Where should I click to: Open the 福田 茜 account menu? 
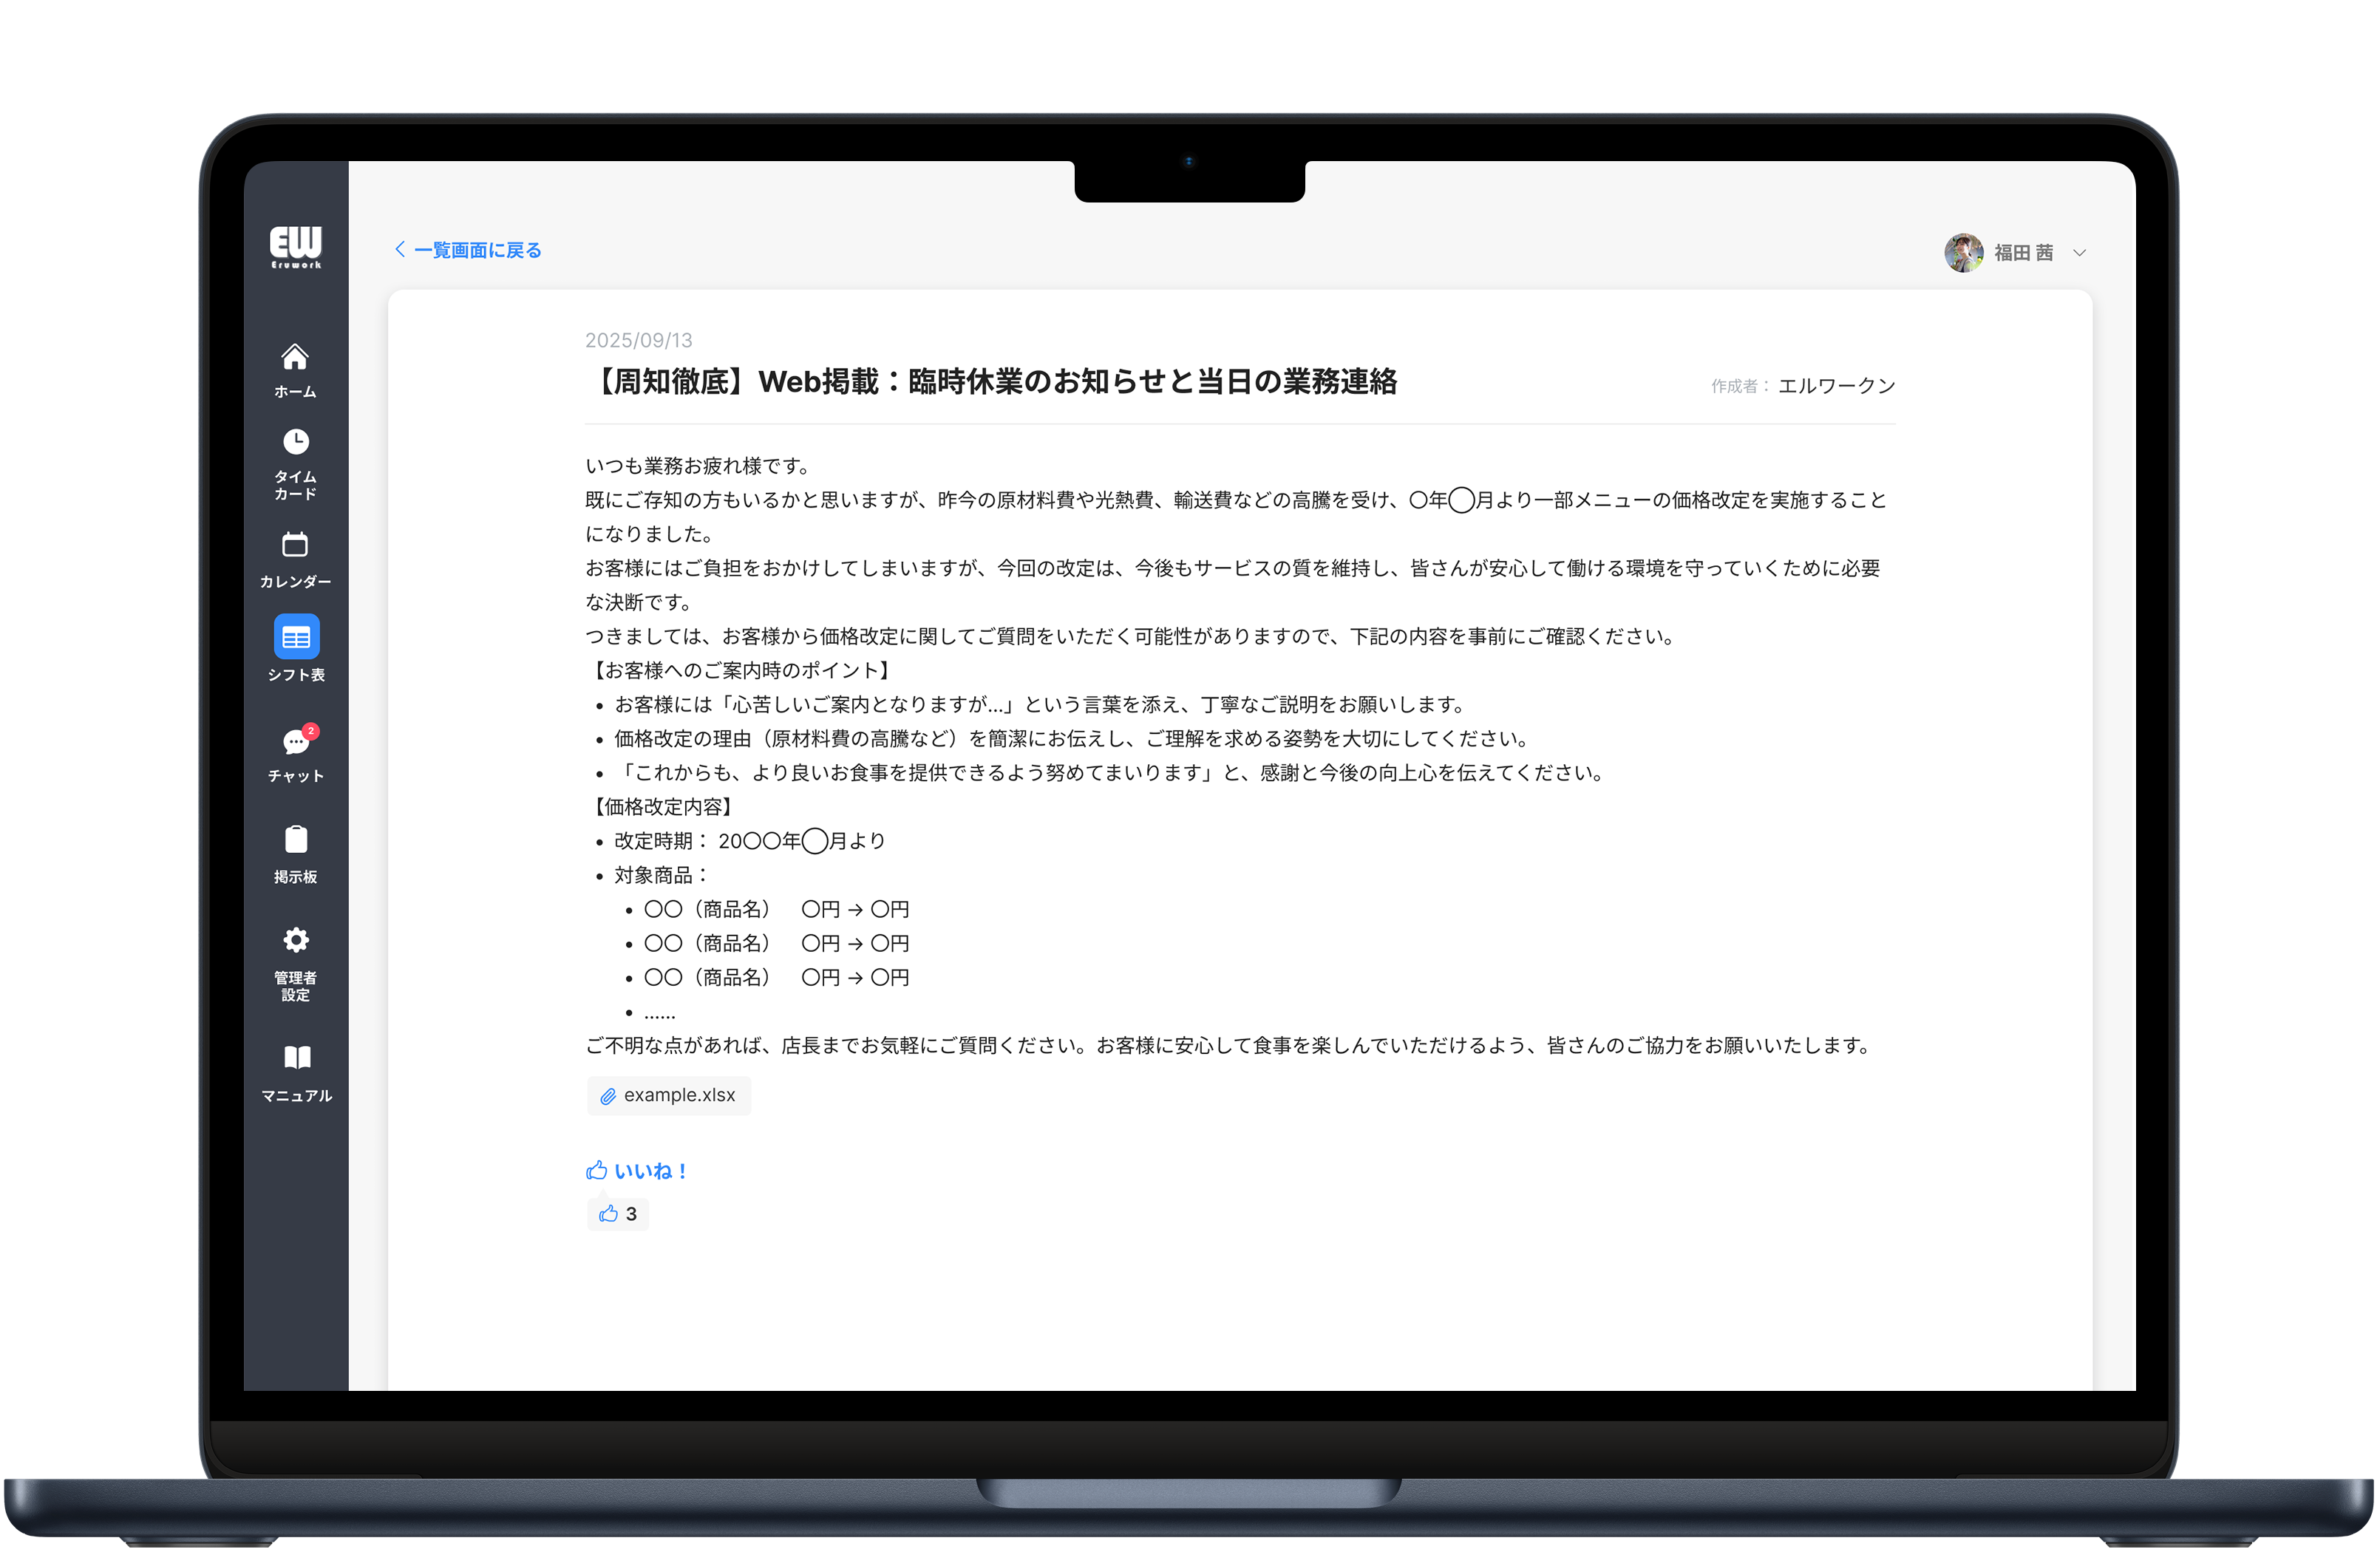tap(2023, 253)
